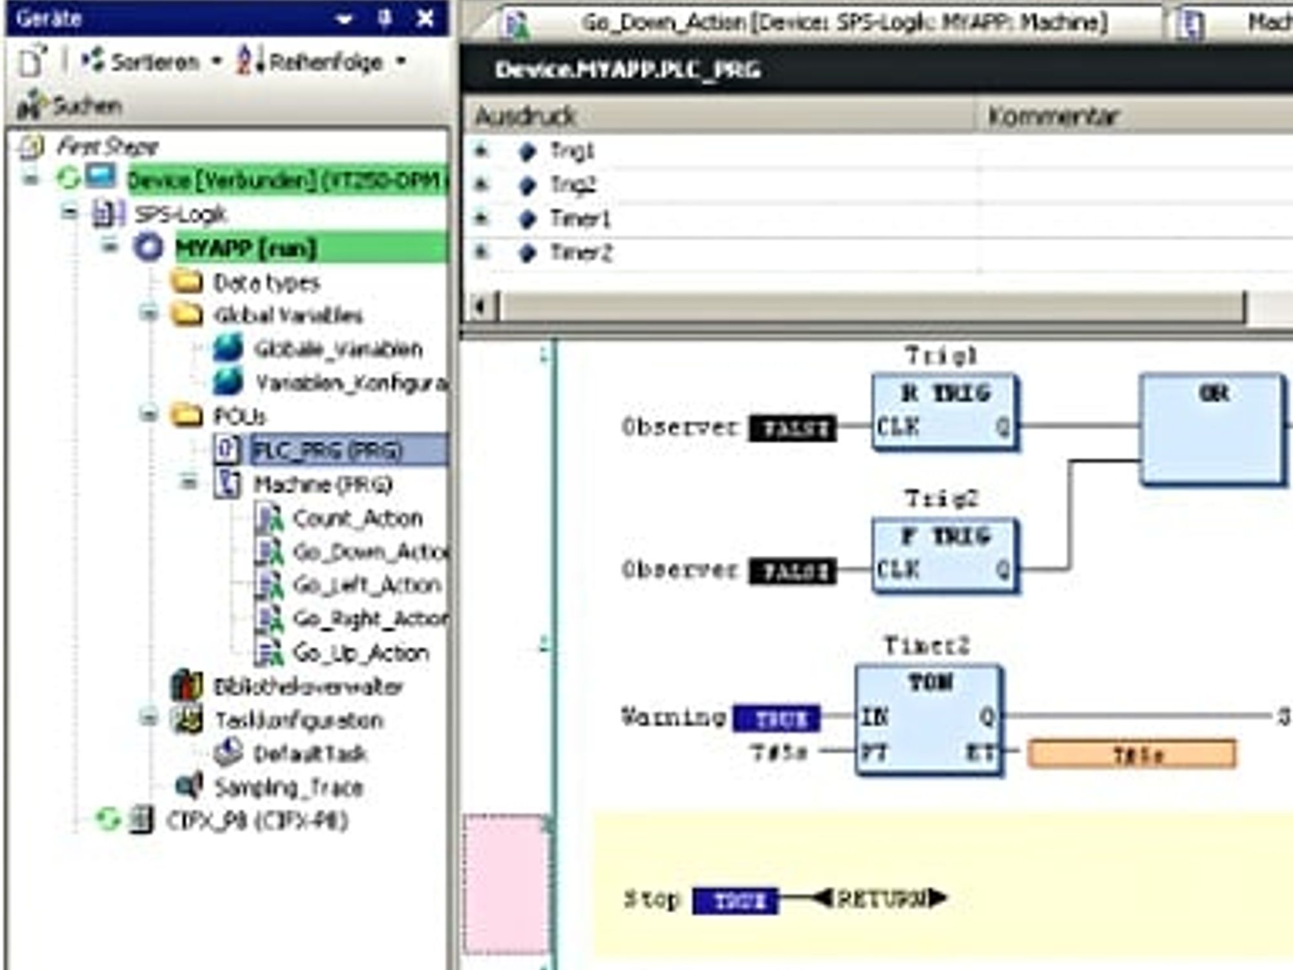Select PLC_PRG (PRG) in the tree
1293x970 pixels.
348,449
